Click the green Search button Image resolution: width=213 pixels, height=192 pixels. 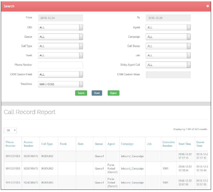[81, 93]
